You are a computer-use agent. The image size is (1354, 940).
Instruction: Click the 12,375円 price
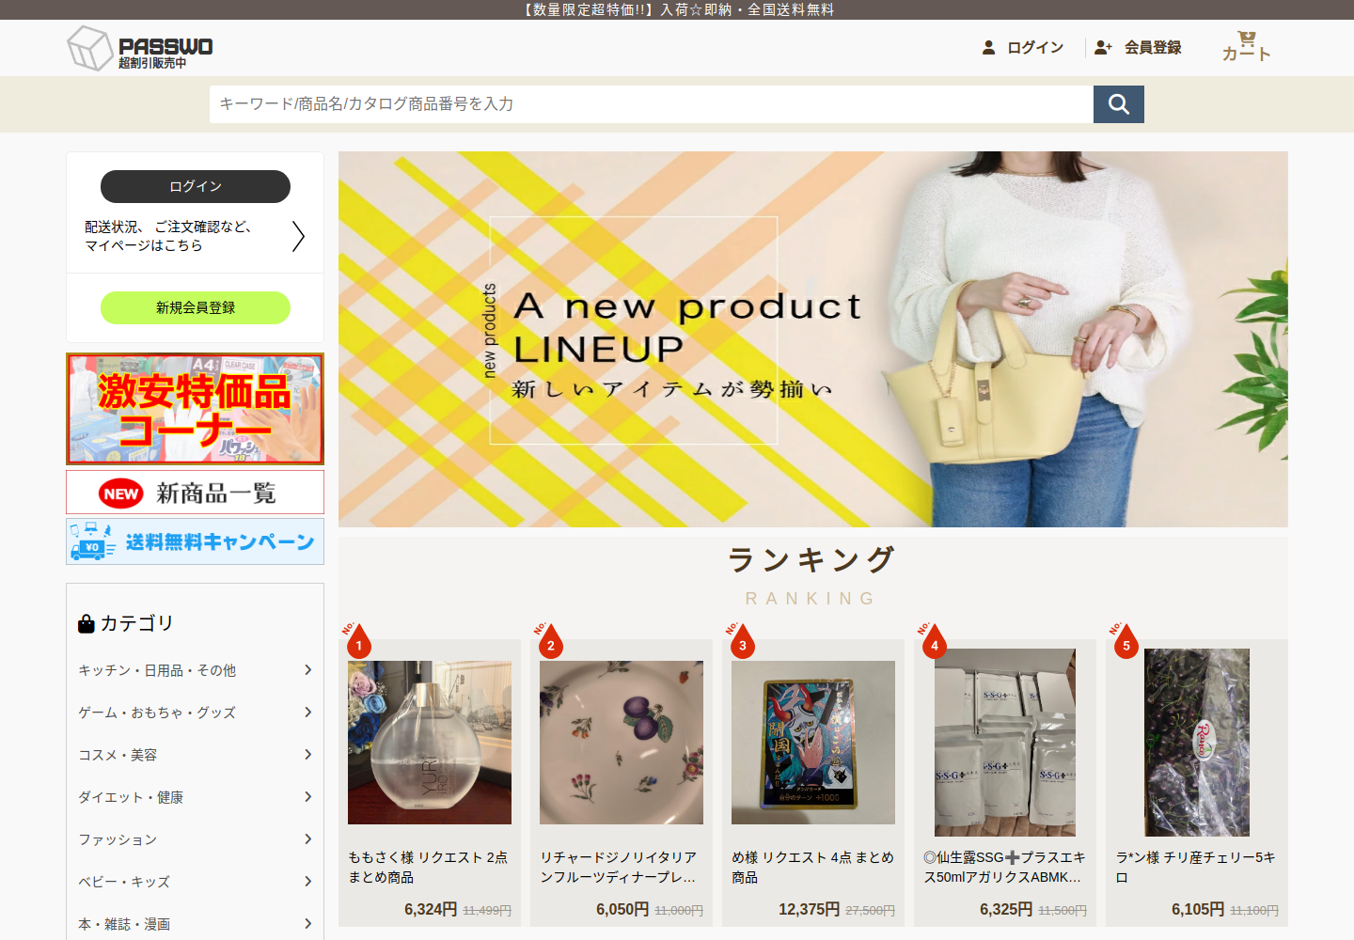tap(810, 909)
